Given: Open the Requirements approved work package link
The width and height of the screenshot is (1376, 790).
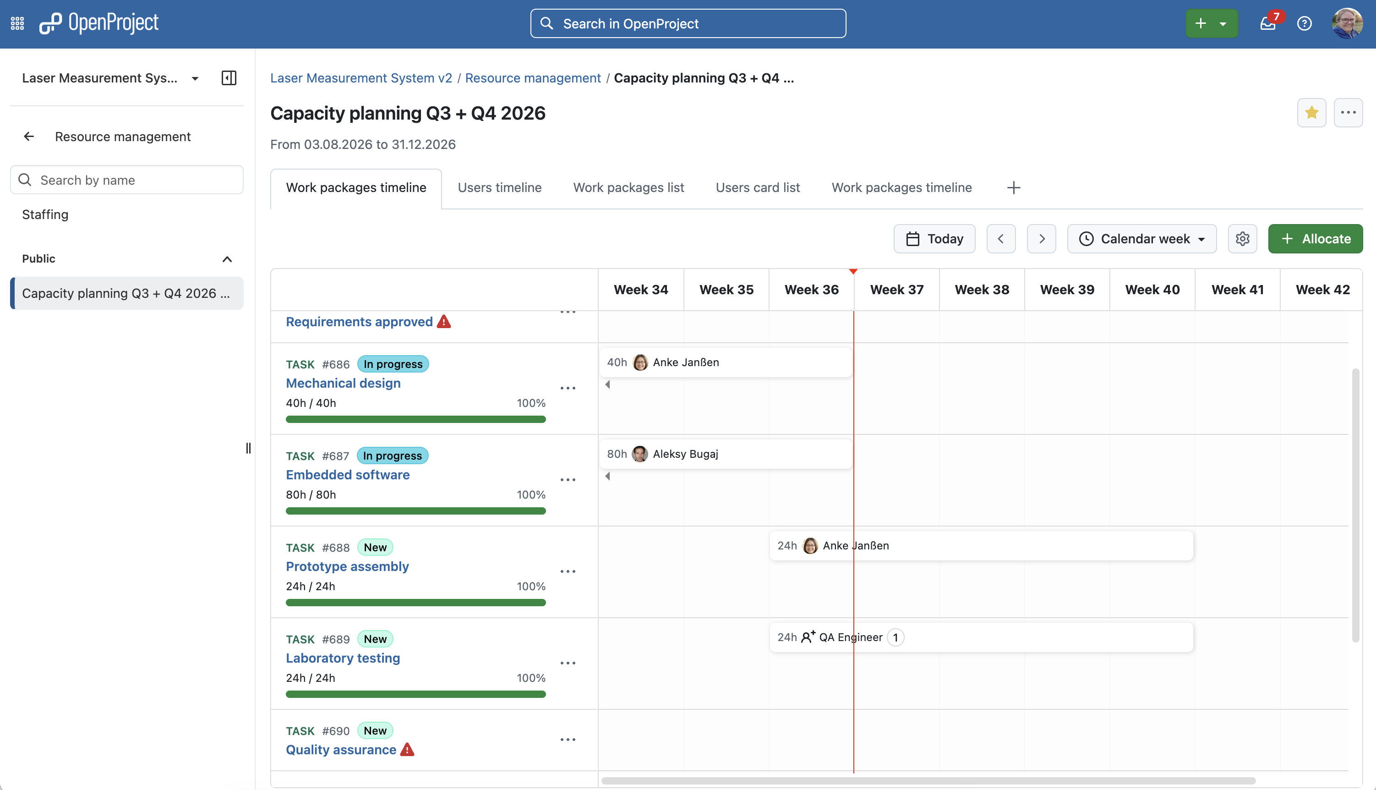Looking at the screenshot, I should pyautogui.click(x=359, y=322).
